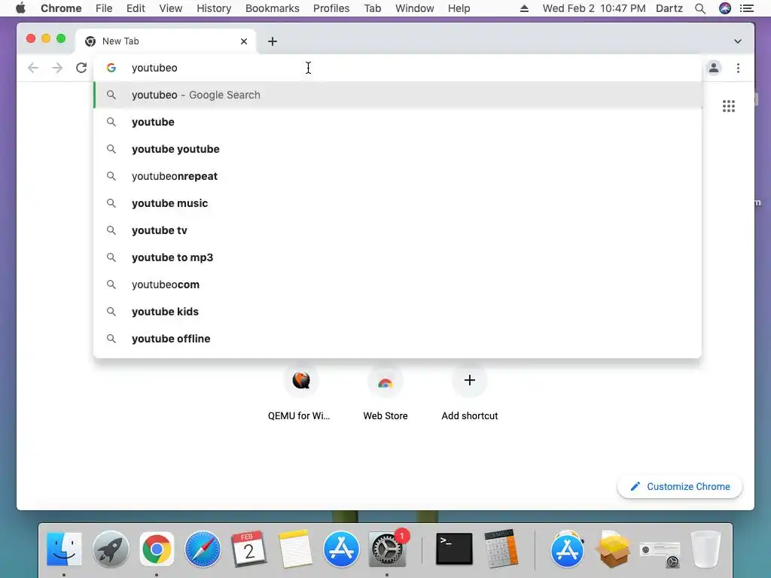Open the Web Store shortcut

click(385, 393)
